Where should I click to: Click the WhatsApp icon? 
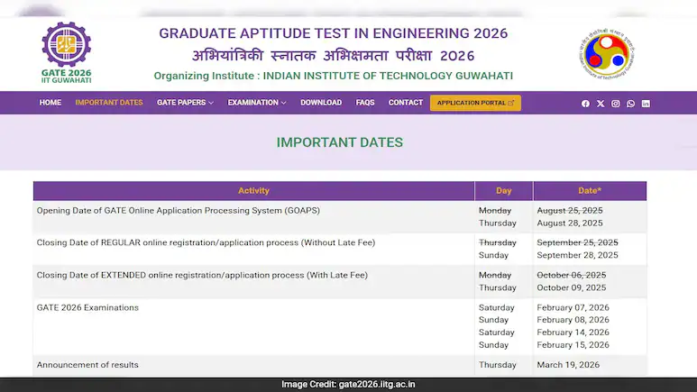point(630,104)
